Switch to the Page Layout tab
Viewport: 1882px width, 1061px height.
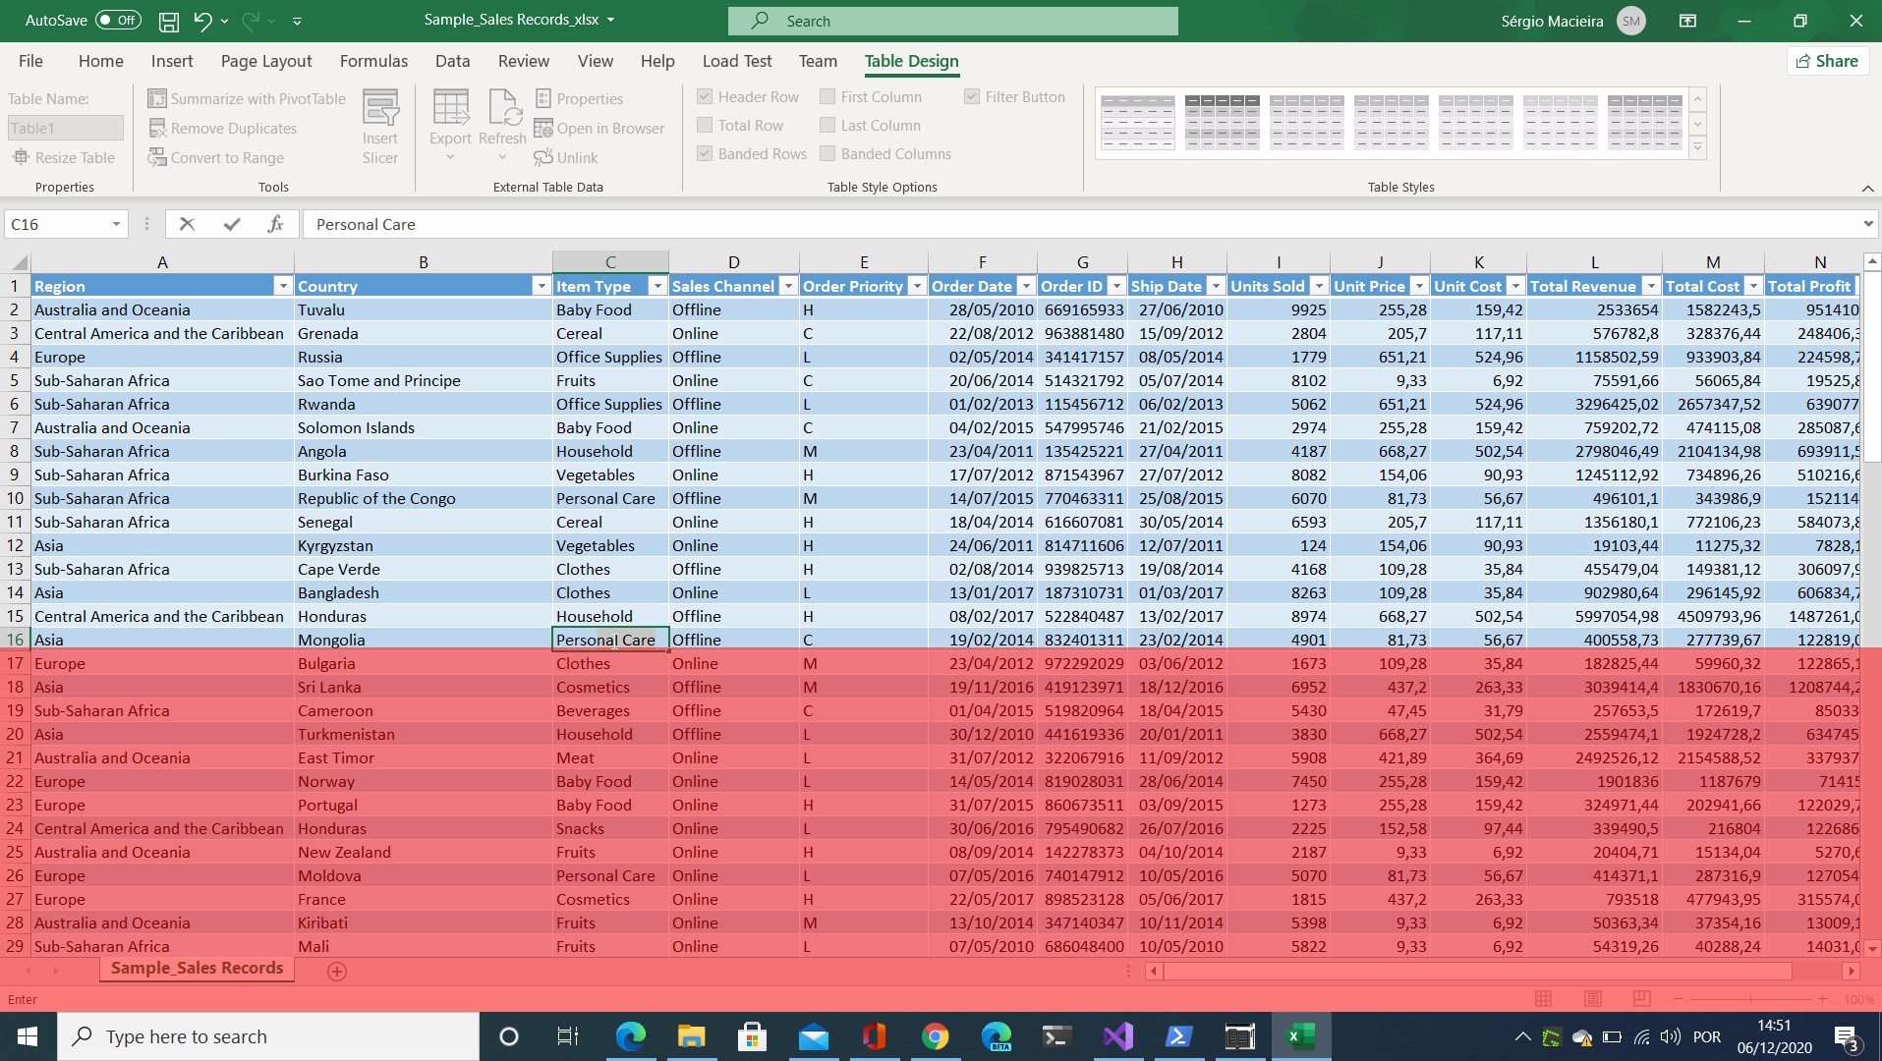pos(266,61)
